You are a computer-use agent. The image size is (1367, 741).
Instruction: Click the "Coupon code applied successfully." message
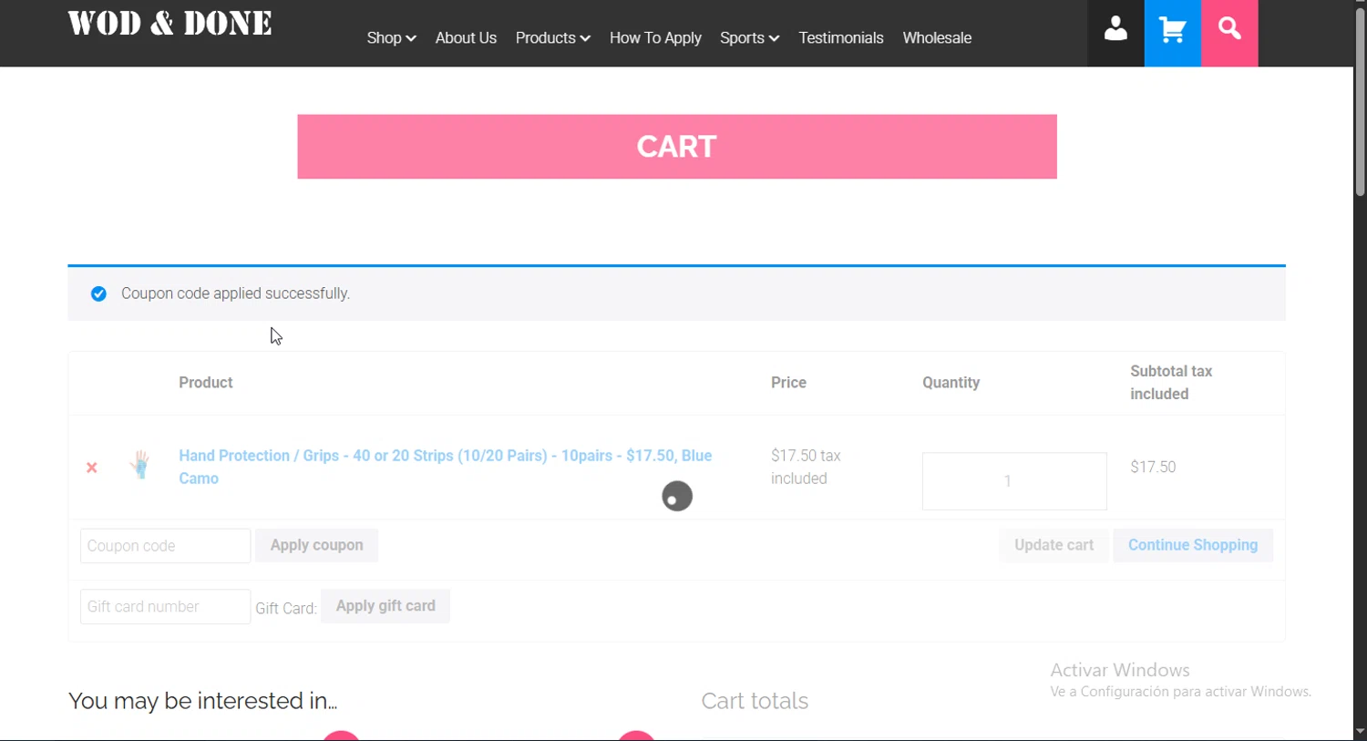tap(235, 293)
